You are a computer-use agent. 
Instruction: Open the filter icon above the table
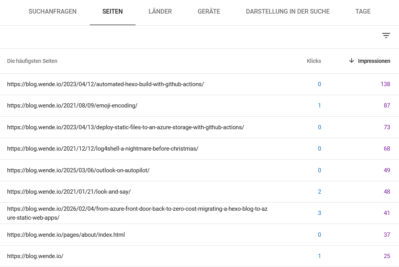point(386,35)
